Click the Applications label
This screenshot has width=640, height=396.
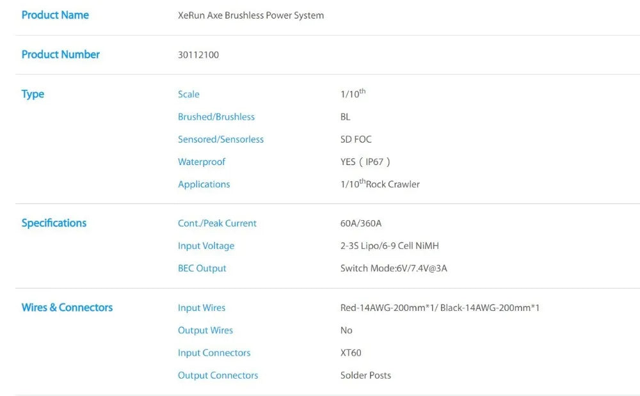coord(204,184)
